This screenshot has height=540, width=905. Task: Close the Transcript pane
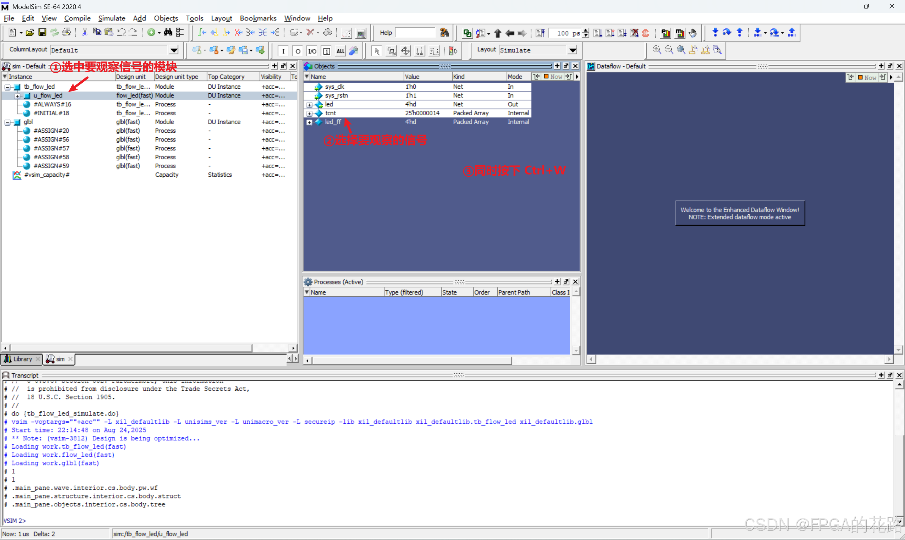899,375
